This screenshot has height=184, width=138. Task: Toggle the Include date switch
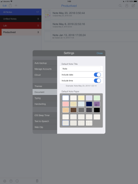[97, 75]
